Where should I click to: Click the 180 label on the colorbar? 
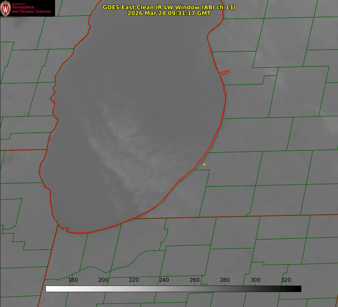pos(73,280)
